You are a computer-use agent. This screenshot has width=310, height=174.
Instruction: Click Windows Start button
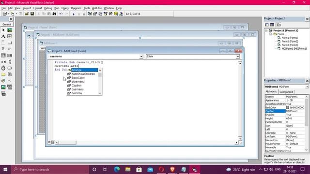point(5,170)
